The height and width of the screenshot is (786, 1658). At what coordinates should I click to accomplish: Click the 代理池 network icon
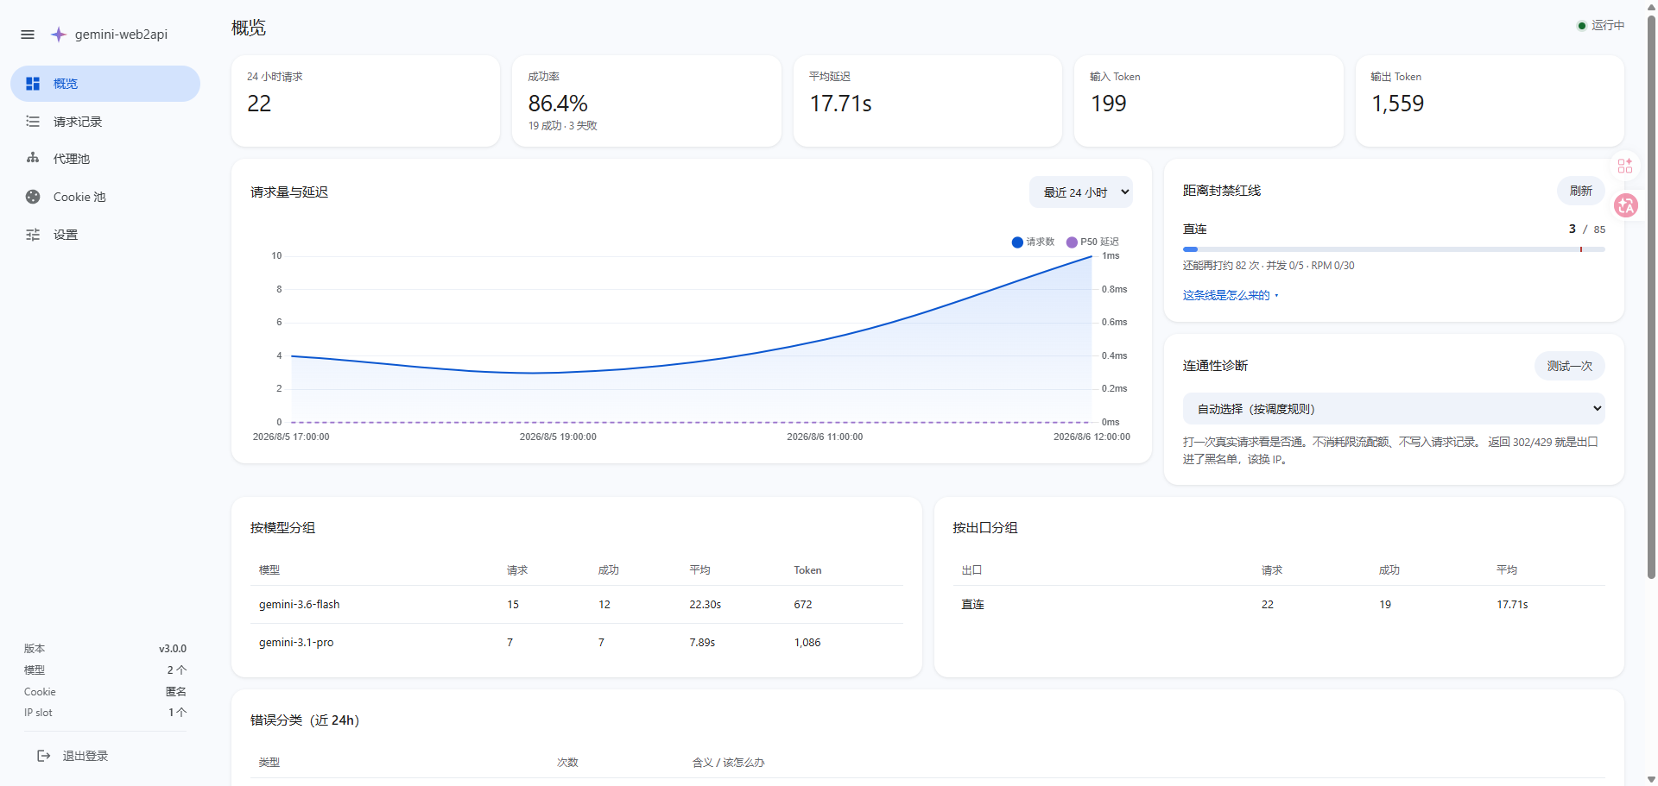(33, 159)
